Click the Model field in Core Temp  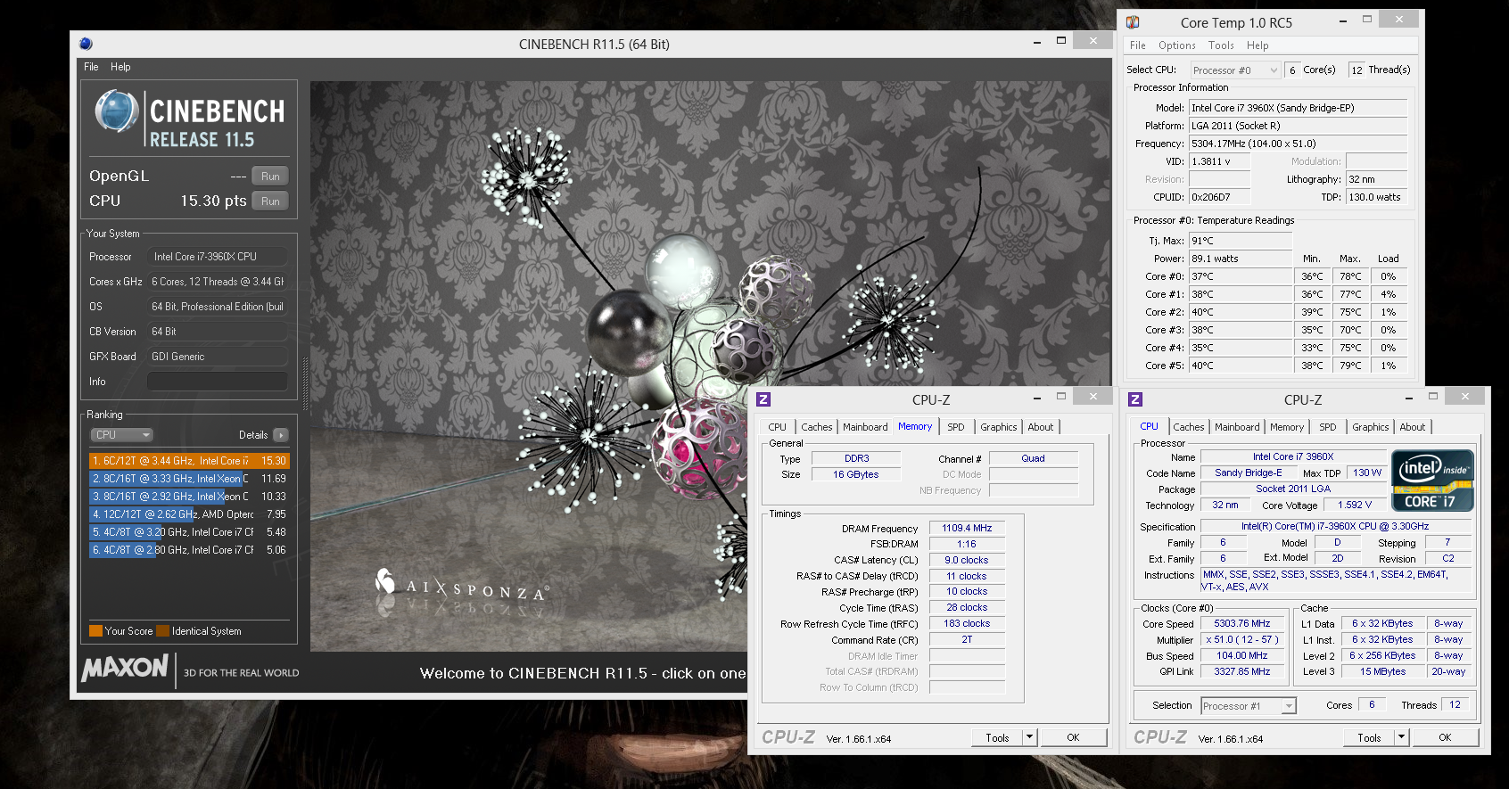pos(1298,108)
